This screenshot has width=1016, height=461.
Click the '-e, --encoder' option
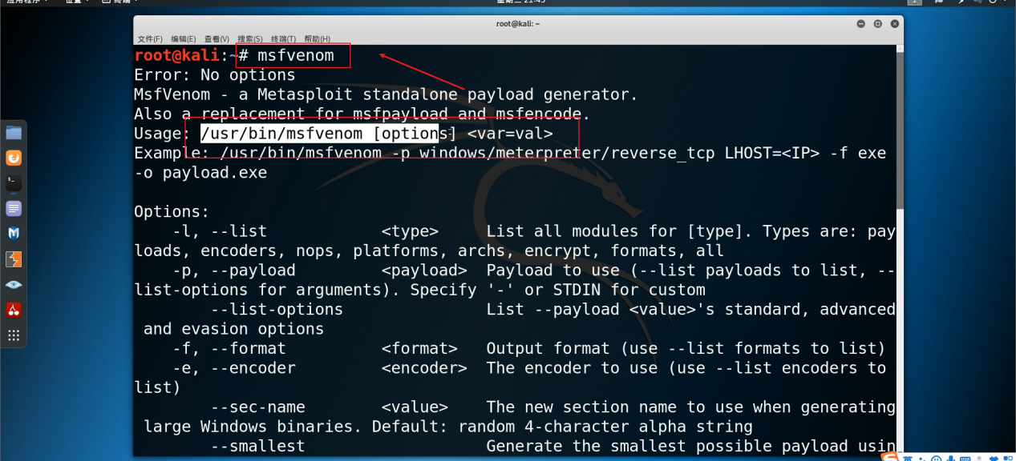pyautogui.click(x=234, y=368)
